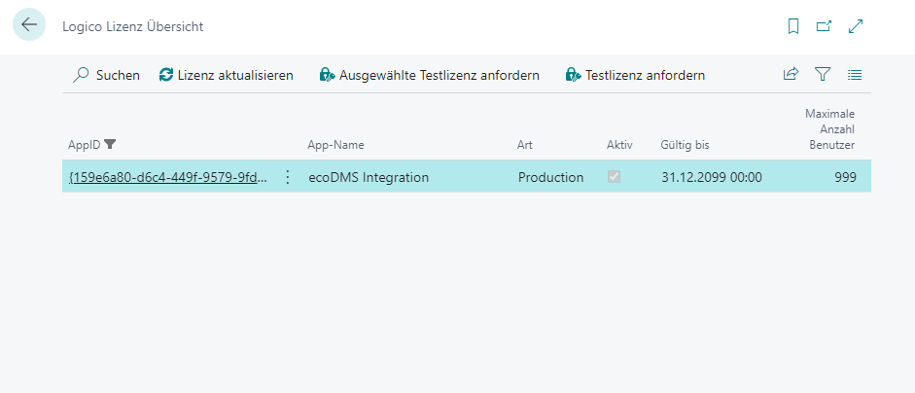This screenshot has height=393, width=915.
Task: Switch the list view layout icon
Action: (x=855, y=75)
